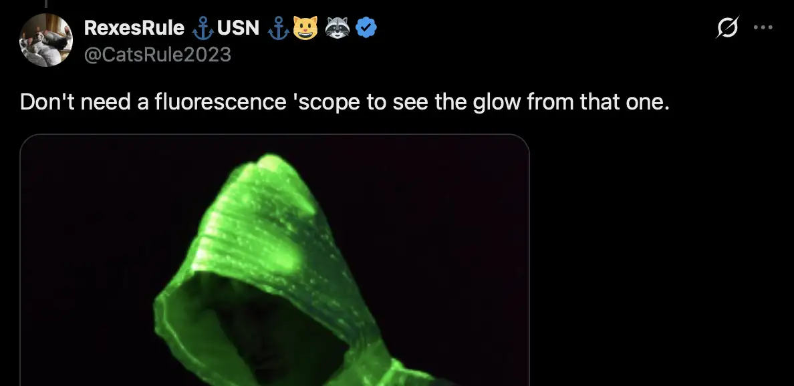Click the grinning cat emoji

pyautogui.click(x=305, y=28)
